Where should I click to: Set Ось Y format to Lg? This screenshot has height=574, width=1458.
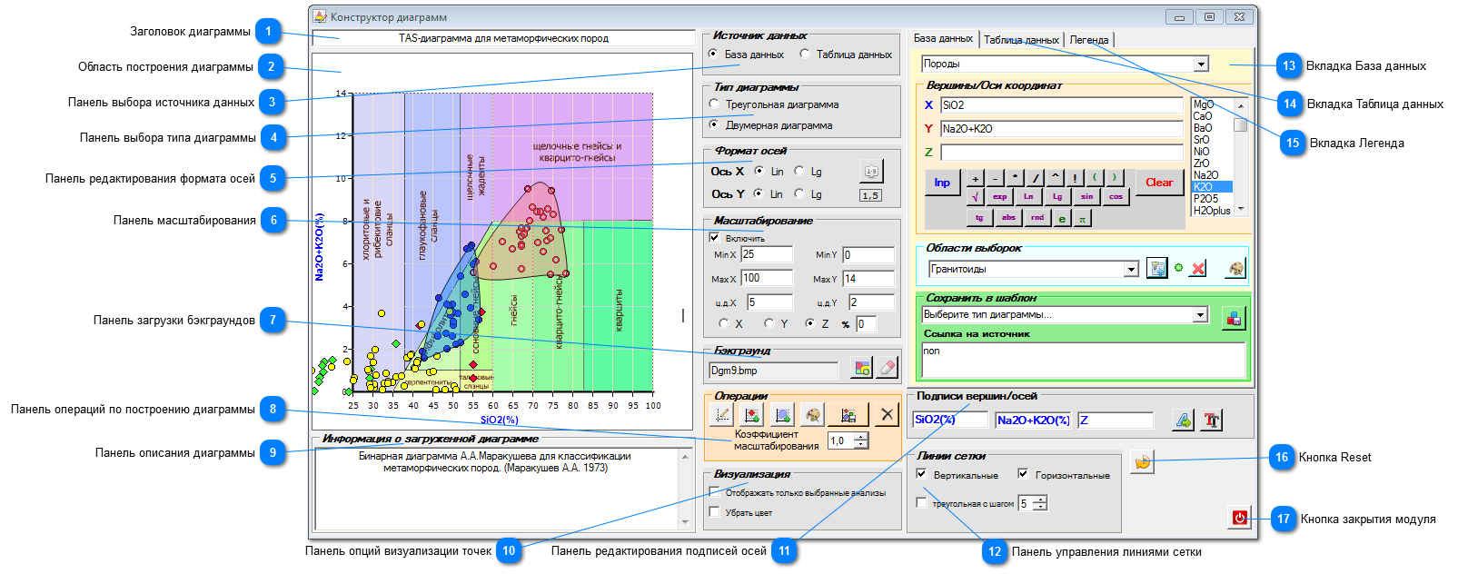point(799,193)
